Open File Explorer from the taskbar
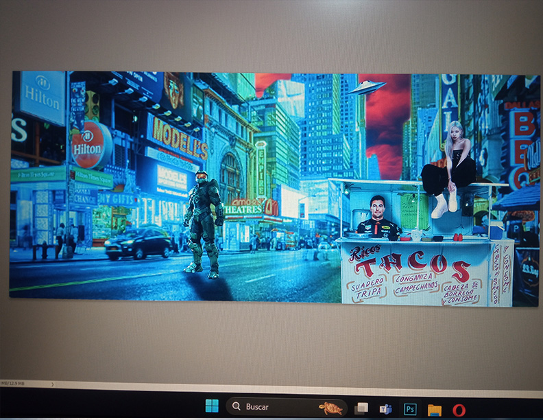543x420 pixels. pyautogui.click(x=434, y=410)
